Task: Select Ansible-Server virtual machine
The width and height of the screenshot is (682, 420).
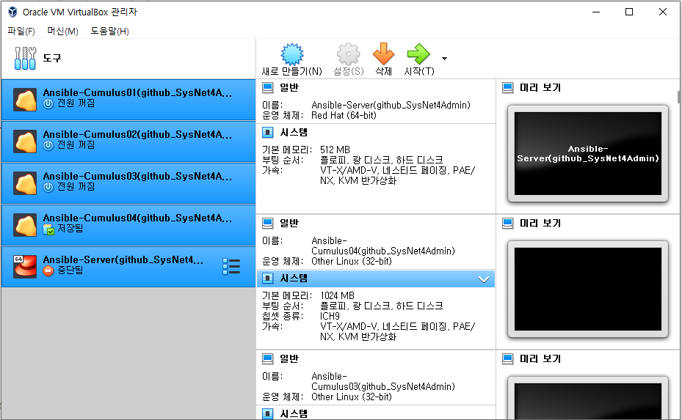Action: pos(128,266)
